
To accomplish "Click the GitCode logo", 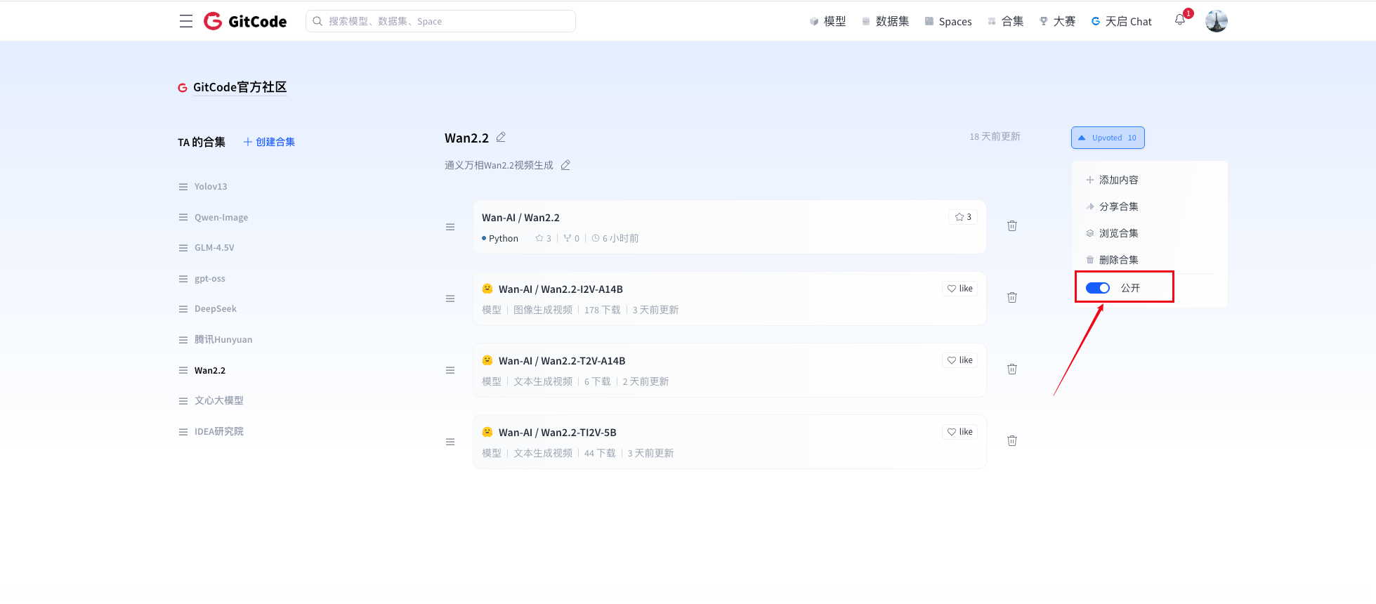I will point(245,21).
